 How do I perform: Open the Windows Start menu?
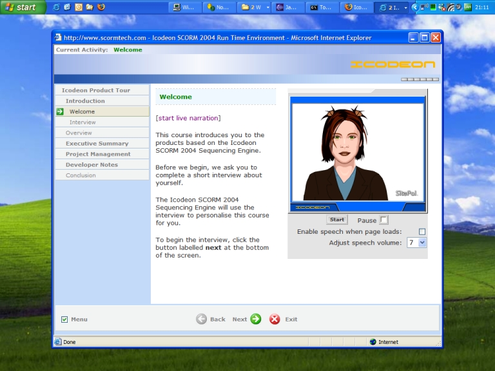23,7
